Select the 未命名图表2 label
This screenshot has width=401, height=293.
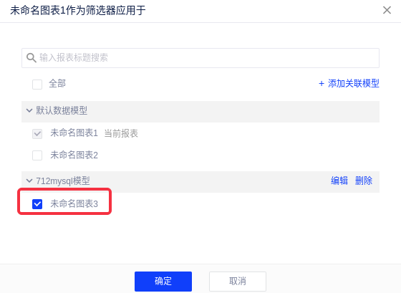coord(74,155)
